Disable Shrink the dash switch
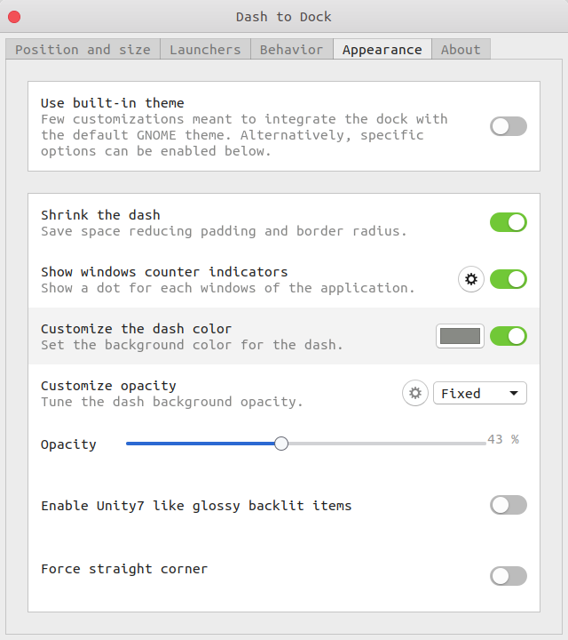 point(509,222)
